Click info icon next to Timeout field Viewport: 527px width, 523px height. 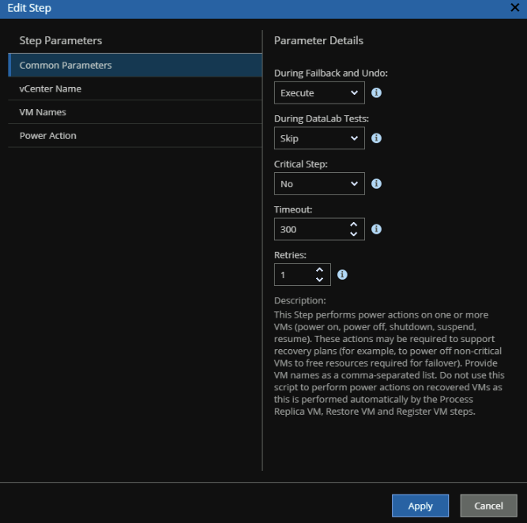(376, 229)
